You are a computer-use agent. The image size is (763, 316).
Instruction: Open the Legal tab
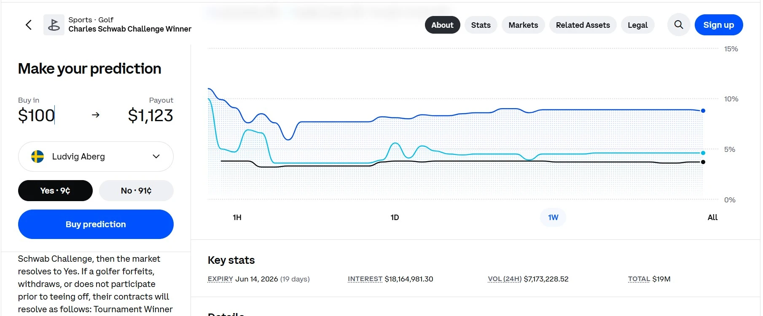tap(638, 25)
